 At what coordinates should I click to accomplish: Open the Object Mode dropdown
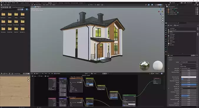click(x=38, y=5)
